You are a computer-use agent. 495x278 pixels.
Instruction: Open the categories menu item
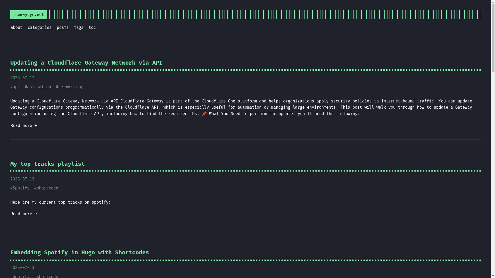click(40, 28)
